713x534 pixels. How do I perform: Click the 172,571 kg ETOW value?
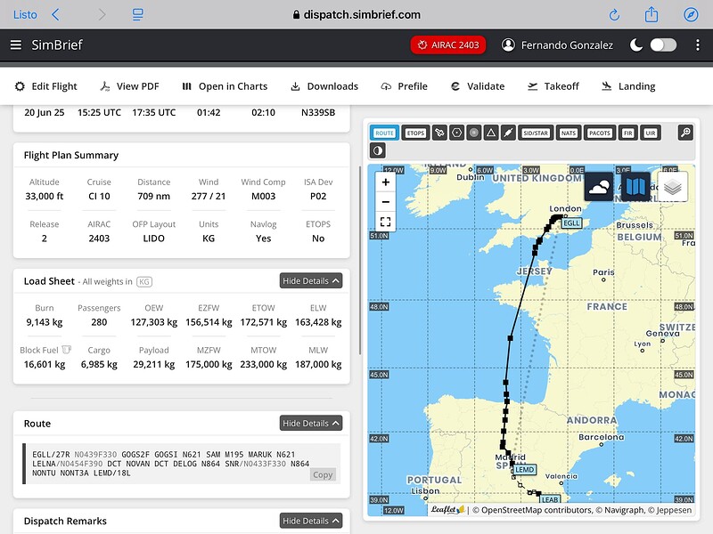click(263, 322)
